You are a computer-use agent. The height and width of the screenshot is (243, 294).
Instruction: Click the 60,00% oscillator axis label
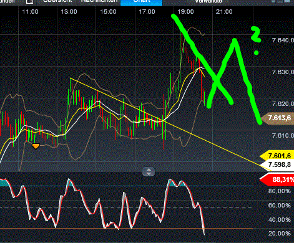pos(280,206)
